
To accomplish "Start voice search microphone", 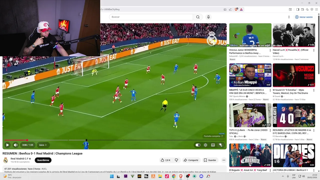I will [x=208, y=17].
